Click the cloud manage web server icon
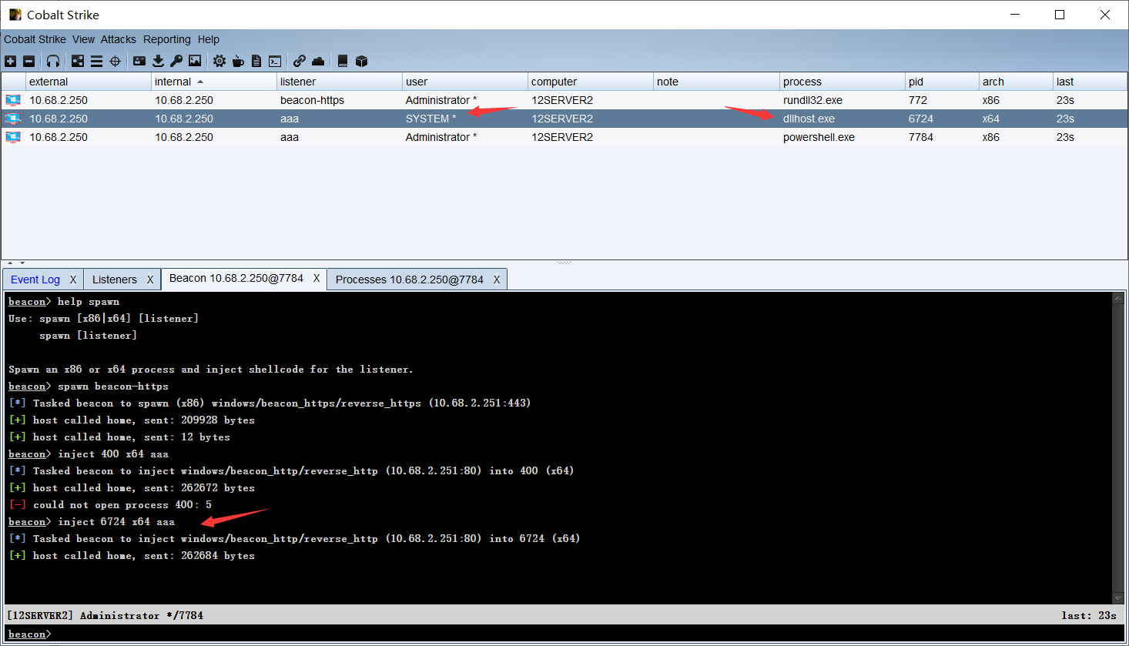This screenshot has height=646, width=1129. click(x=318, y=61)
